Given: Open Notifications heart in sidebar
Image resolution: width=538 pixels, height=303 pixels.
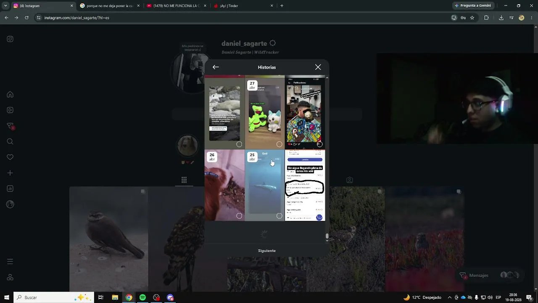Looking at the screenshot, I should [x=10, y=157].
